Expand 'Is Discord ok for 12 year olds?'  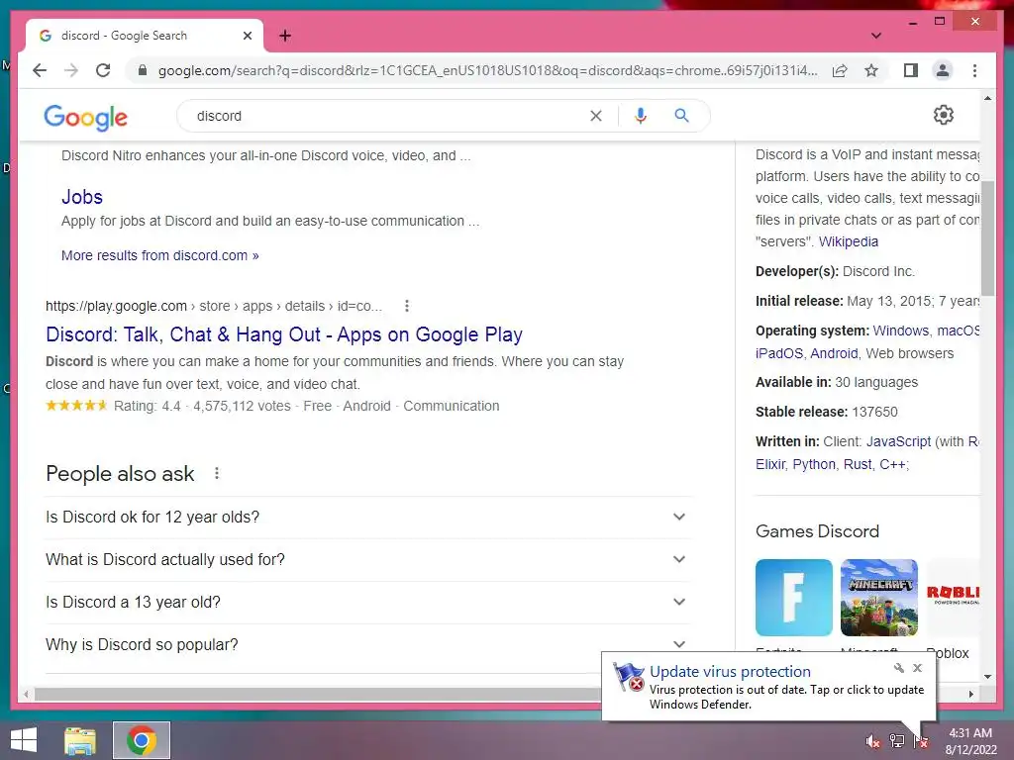coord(368,517)
